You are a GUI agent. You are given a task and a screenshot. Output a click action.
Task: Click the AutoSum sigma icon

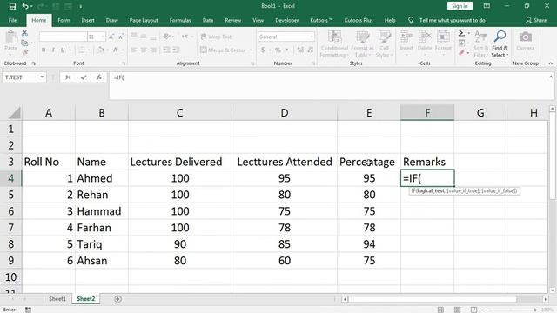pos(461,33)
